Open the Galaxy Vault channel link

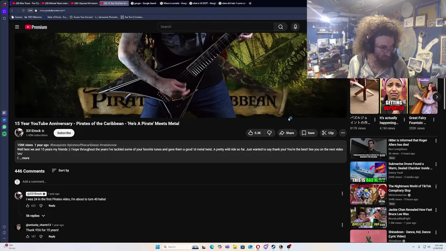point(395,173)
